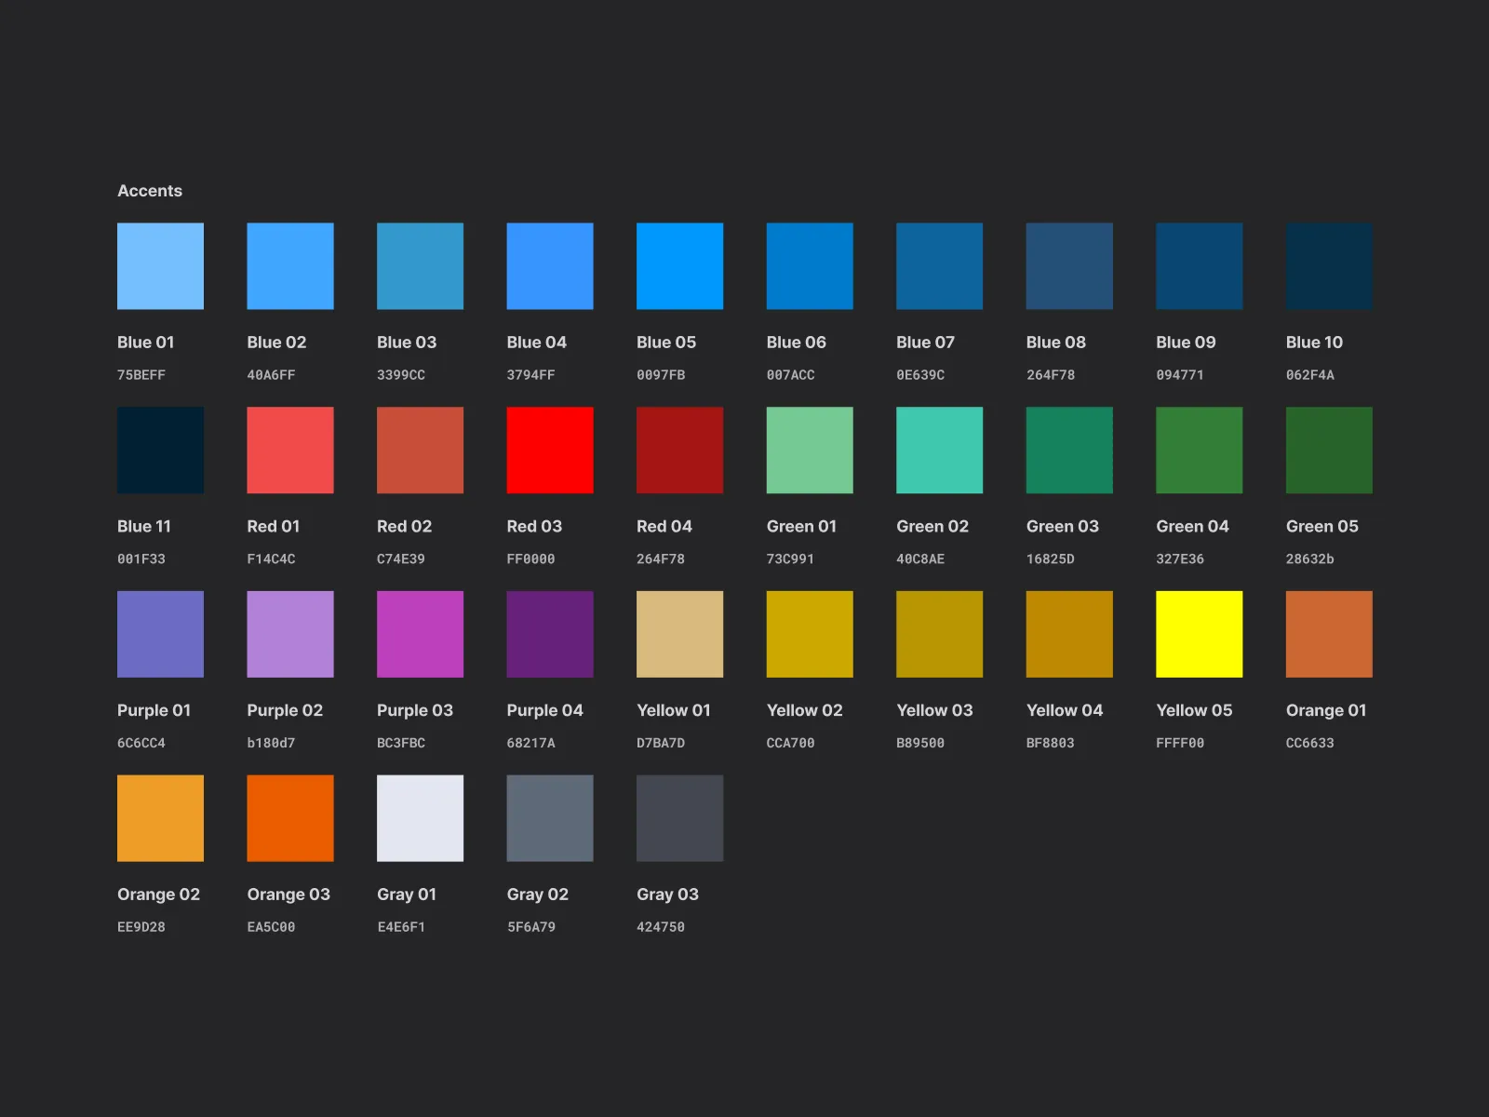
Task: Select the Green 05 swatch
Action: [x=1328, y=450]
